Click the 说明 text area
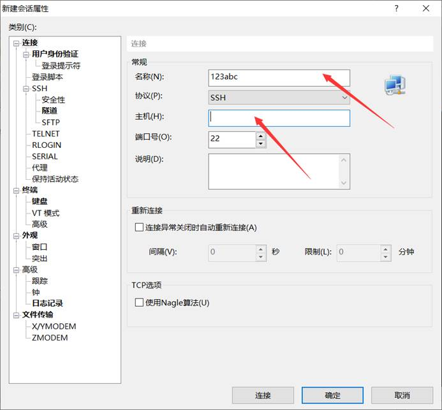442x410 pixels. [x=274, y=172]
